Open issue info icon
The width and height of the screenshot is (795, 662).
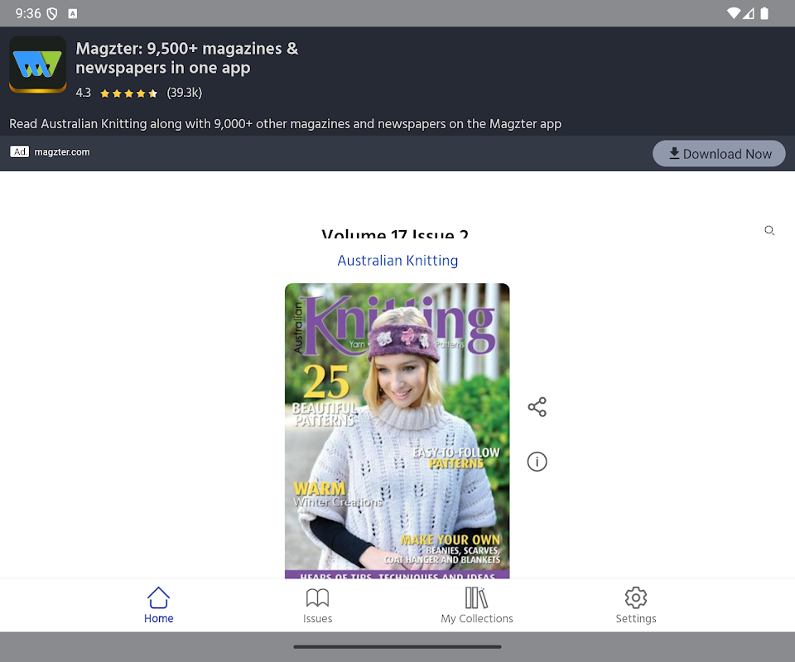(x=537, y=462)
